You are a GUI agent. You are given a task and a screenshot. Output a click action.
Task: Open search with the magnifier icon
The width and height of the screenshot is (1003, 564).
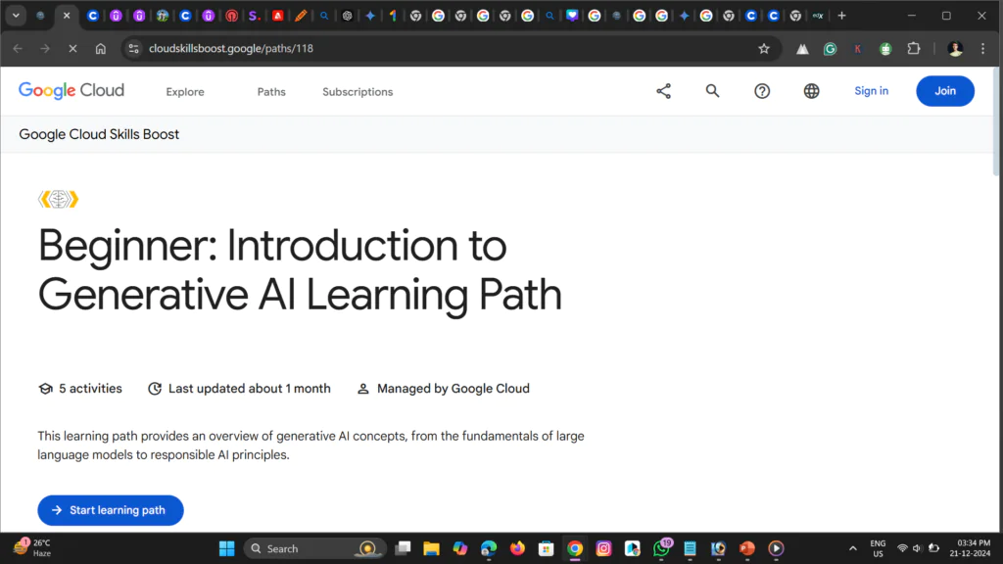[x=713, y=91]
